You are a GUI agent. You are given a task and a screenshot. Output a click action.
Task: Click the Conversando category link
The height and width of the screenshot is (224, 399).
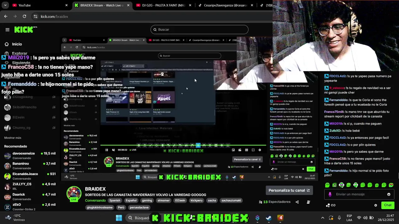pos(95,201)
